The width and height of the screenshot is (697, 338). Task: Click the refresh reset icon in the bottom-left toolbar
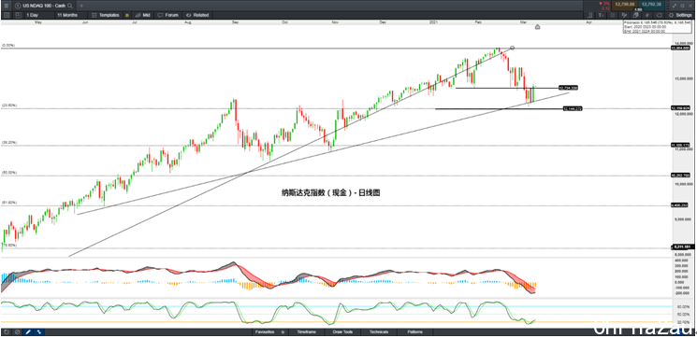(7, 331)
